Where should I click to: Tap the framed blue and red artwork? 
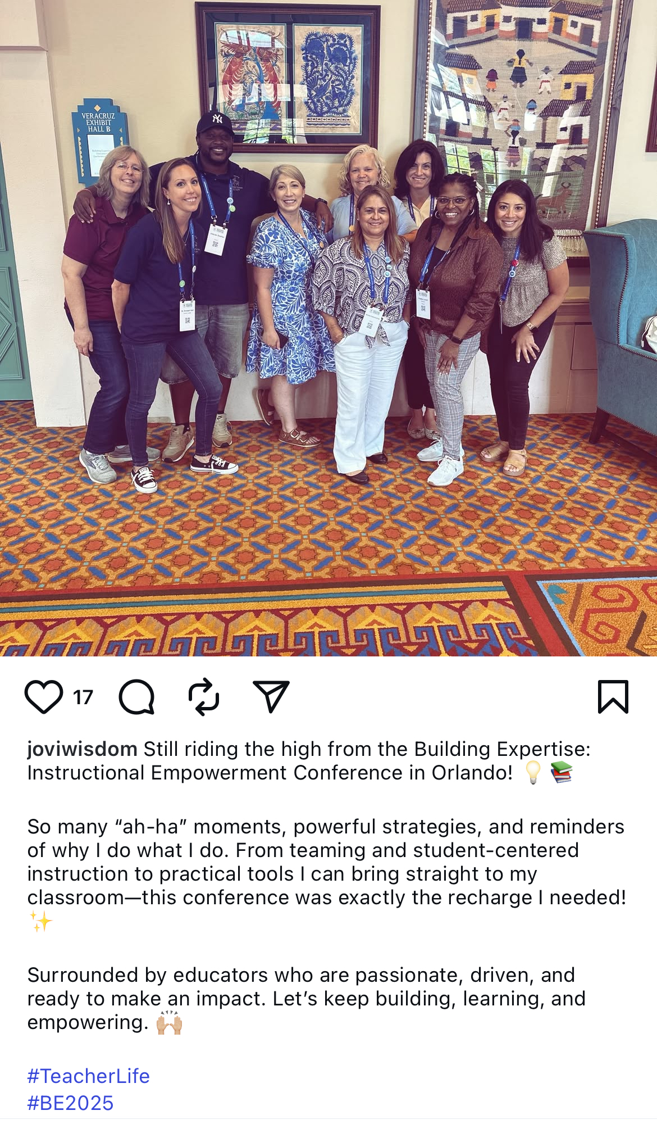[288, 77]
